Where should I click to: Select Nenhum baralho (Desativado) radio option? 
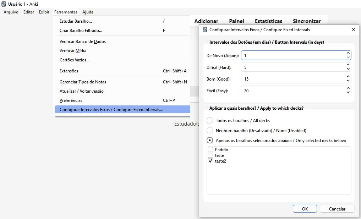click(210, 130)
